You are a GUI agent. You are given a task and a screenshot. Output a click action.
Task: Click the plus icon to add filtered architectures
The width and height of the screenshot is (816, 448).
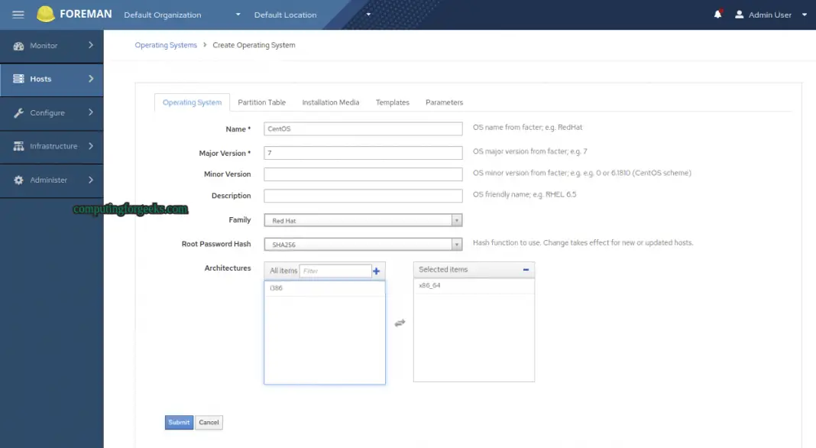coord(376,270)
